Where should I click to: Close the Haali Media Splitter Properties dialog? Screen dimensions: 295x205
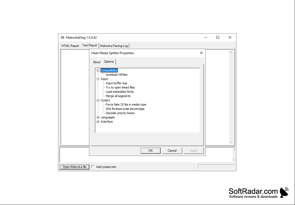click(x=201, y=53)
